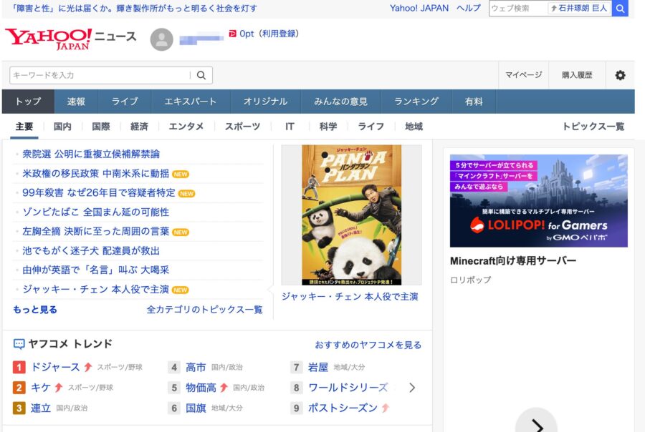The width and height of the screenshot is (645, 432).
Task: Click the ヘルプ link
Action: coord(469,9)
